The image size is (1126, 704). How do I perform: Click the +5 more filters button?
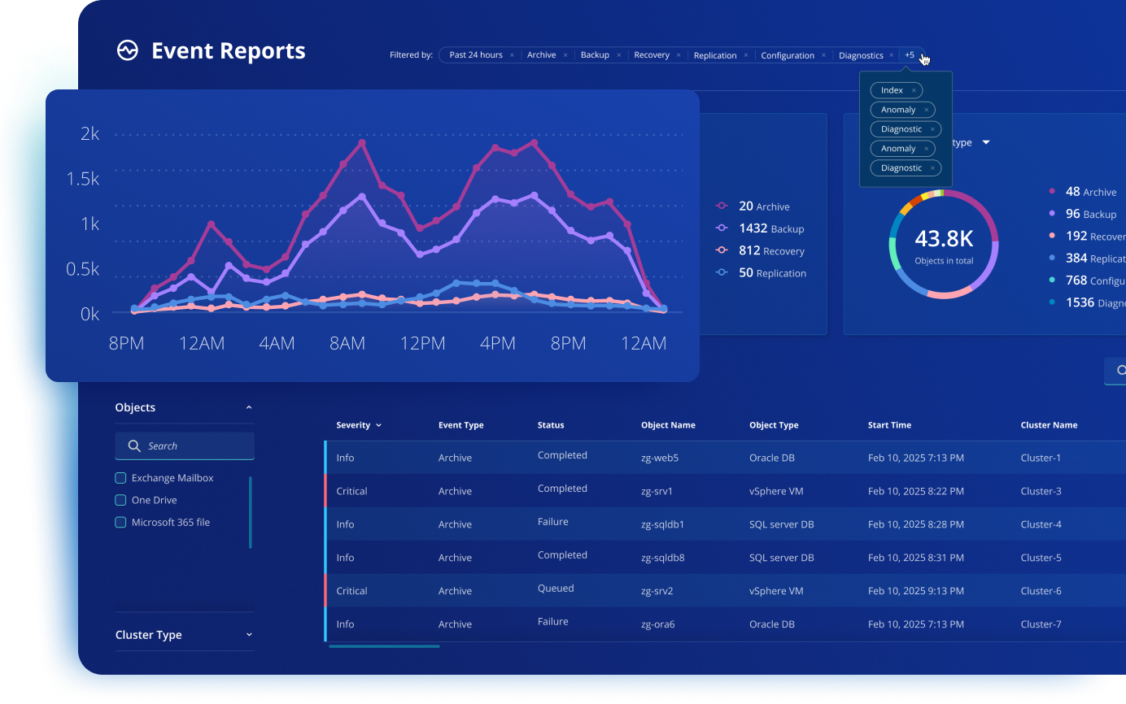pyautogui.click(x=910, y=55)
